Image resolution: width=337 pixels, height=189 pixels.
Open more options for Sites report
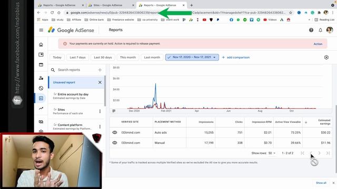click(100, 111)
